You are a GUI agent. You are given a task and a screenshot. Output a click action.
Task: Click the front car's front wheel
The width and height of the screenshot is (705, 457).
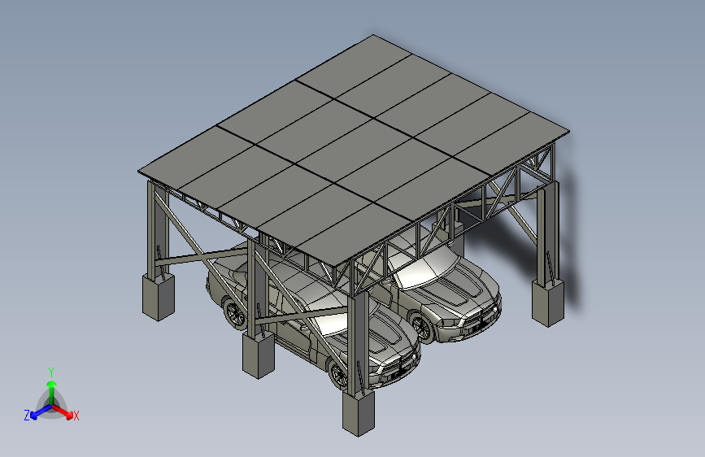coord(338,375)
